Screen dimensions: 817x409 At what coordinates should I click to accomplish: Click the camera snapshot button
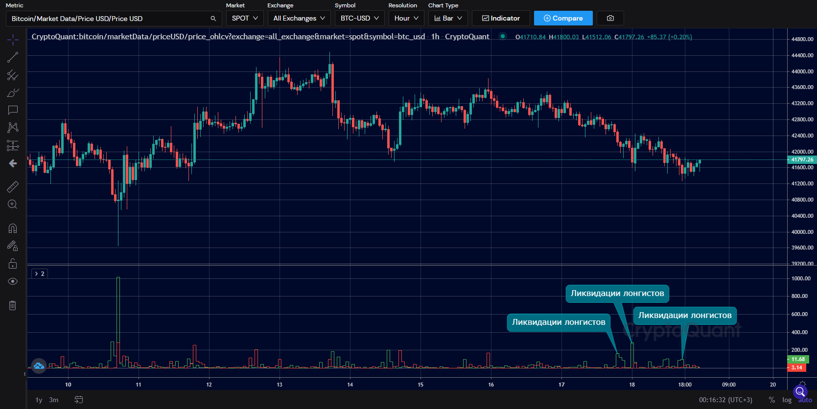tap(610, 18)
